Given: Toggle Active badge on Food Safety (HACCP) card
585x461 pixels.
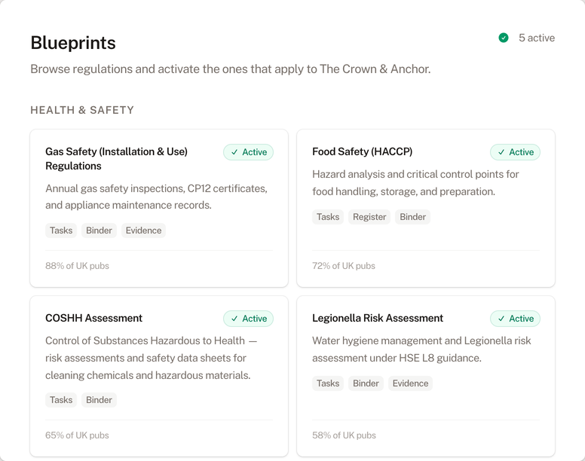Looking at the screenshot, I should click(515, 152).
